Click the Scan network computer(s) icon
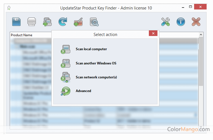Screen dimensions: 213x140 tap(66, 77)
